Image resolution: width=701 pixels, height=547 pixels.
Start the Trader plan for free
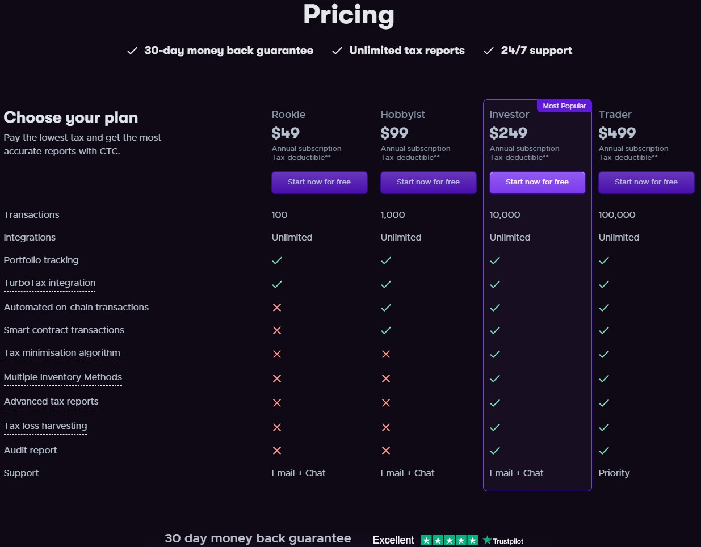point(646,182)
